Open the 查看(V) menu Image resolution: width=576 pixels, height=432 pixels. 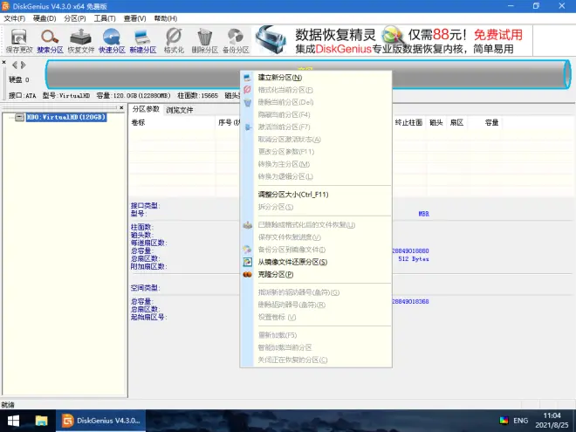pyautogui.click(x=134, y=18)
